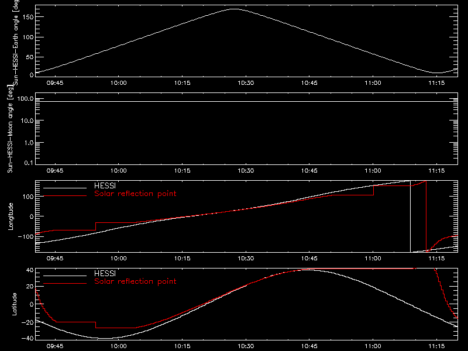Click '100.0' tick on Moon angle axis
The height and width of the screenshot is (351, 468).
(26, 98)
